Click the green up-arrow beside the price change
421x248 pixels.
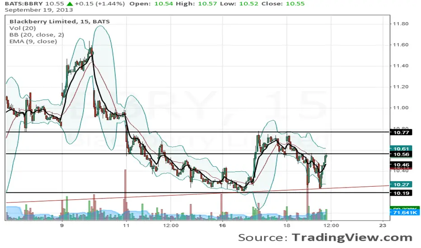tap(70, 4)
